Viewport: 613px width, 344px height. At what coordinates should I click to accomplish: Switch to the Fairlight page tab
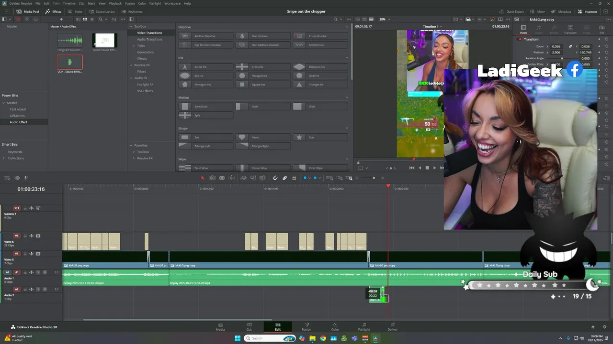(x=363, y=327)
